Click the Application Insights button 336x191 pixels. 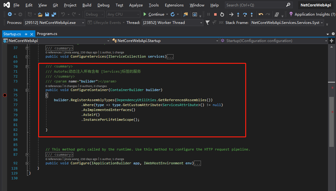point(312,14)
